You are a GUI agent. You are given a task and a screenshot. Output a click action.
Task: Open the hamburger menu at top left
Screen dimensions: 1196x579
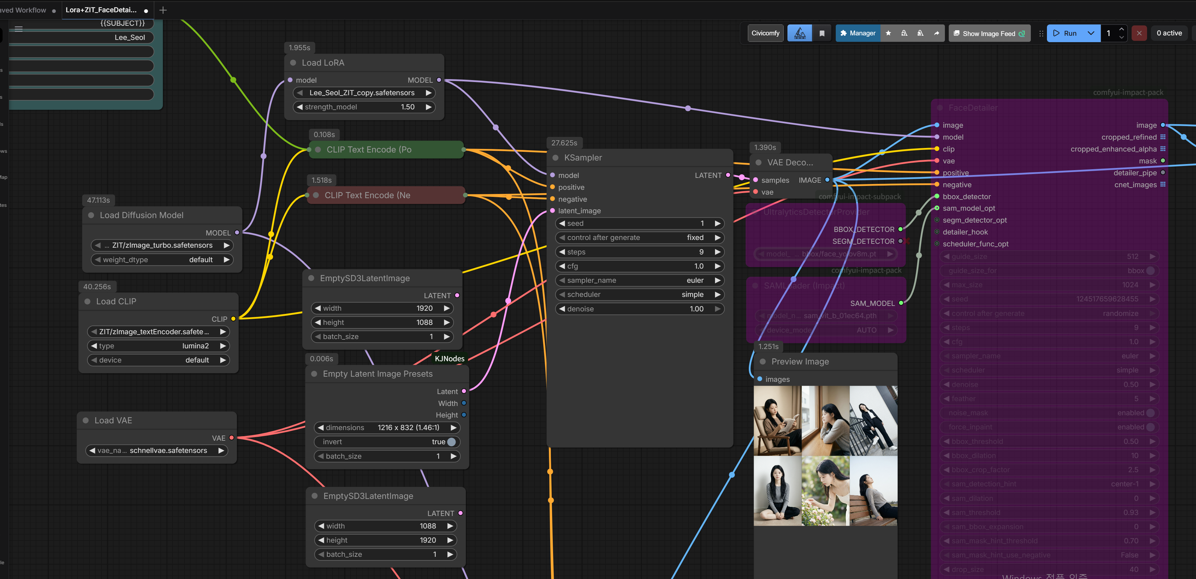point(19,28)
